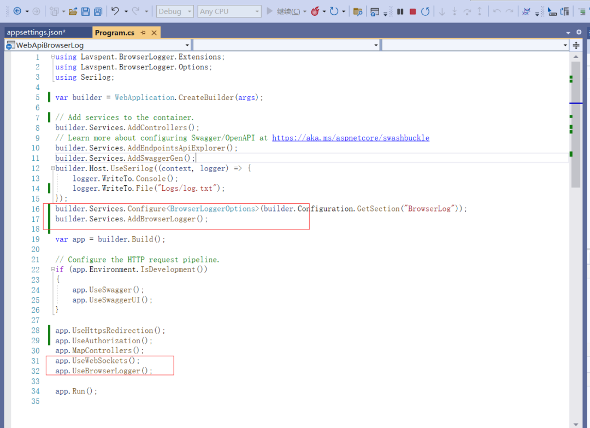Open the document tab list dropdown arrow
This screenshot has width=590, height=428.
point(568,33)
